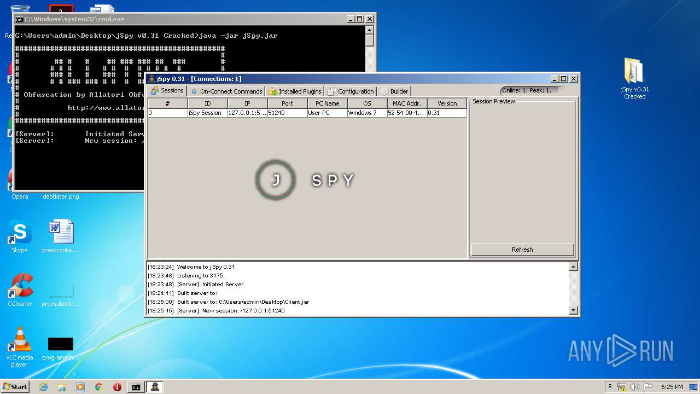Viewport: 700px width, 394px height.
Task: Close the jSpy window
Action: (x=573, y=79)
